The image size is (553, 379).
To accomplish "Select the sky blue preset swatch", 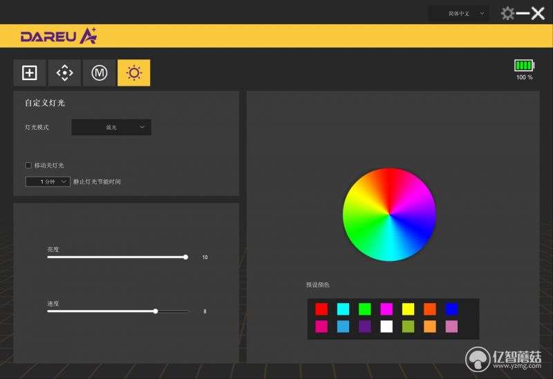I will 343,327.
